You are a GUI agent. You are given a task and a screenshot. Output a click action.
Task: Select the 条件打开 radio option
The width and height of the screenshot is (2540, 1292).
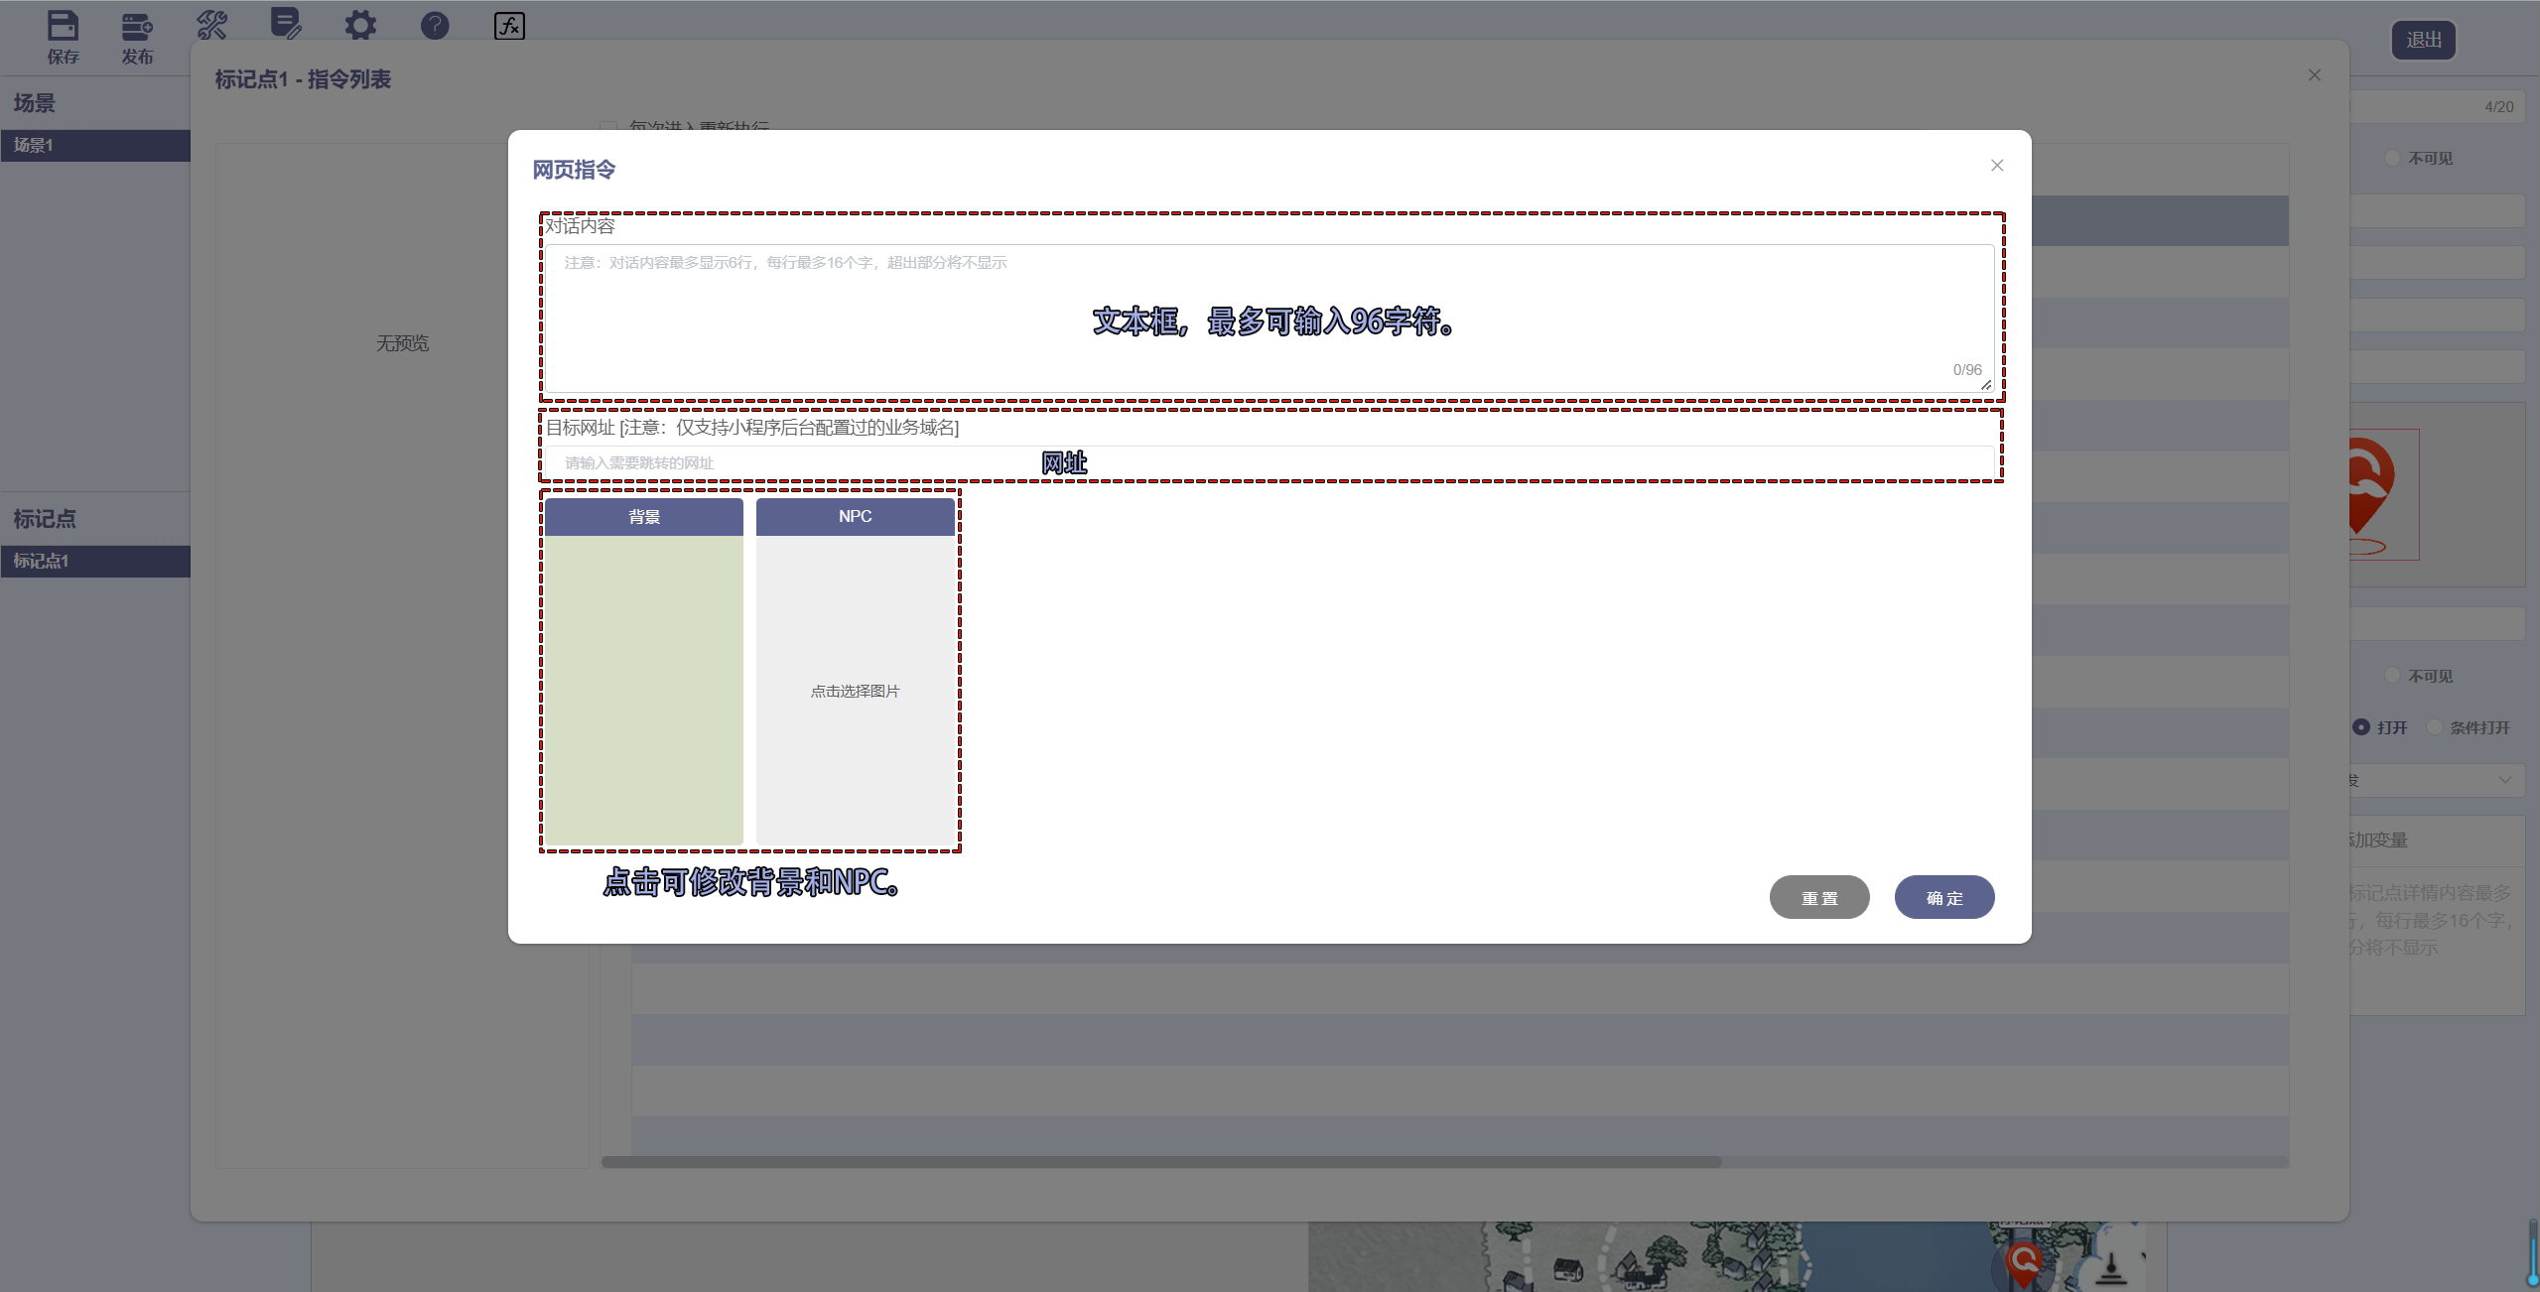(2435, 727)
